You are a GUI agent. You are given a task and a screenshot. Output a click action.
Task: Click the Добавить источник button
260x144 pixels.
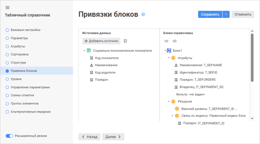click(101, 41)
